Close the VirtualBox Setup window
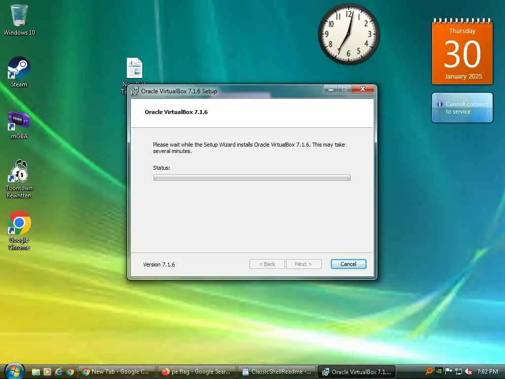Viewport: 505px width, 379px height. (x=362, y=89)
